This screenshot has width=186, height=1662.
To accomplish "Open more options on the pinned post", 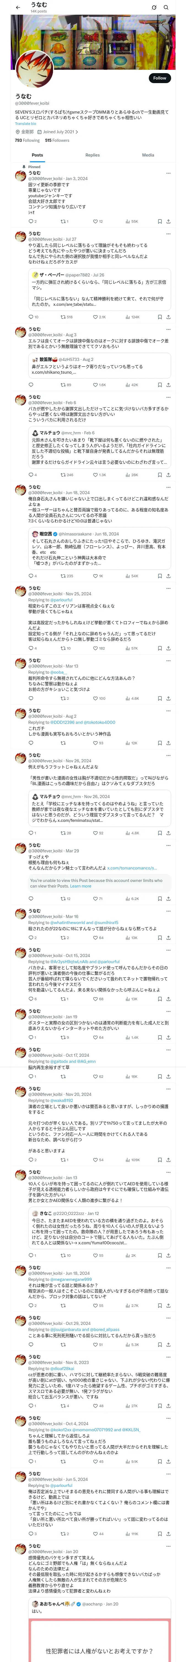I will pos(168,173).
